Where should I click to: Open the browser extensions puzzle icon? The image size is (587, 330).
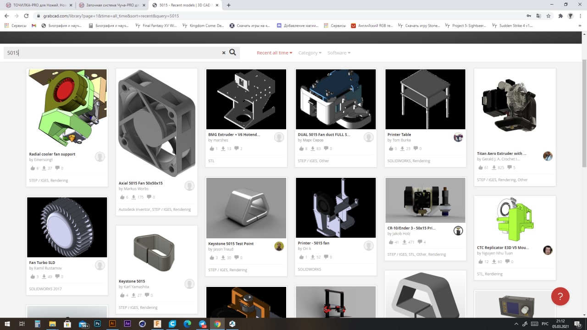[560, 16]
